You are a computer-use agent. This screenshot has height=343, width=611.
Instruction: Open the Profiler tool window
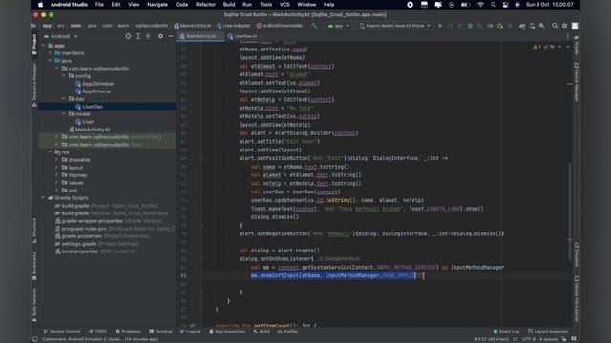click(x=287, y=332)
